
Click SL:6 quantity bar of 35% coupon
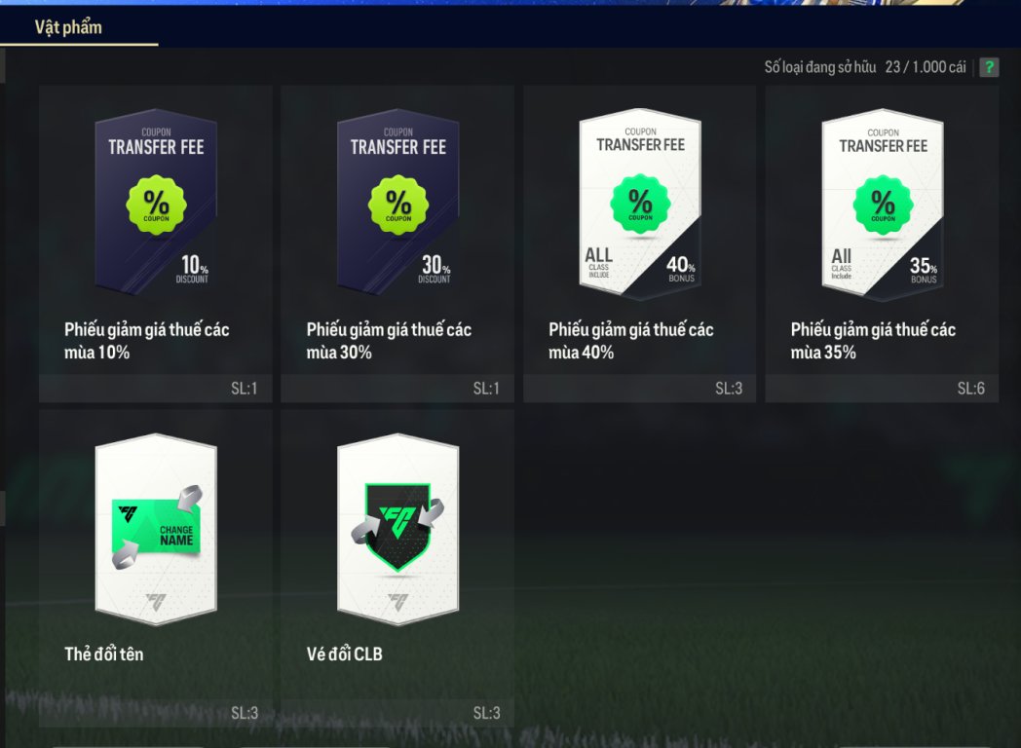[x=882, y=389]
